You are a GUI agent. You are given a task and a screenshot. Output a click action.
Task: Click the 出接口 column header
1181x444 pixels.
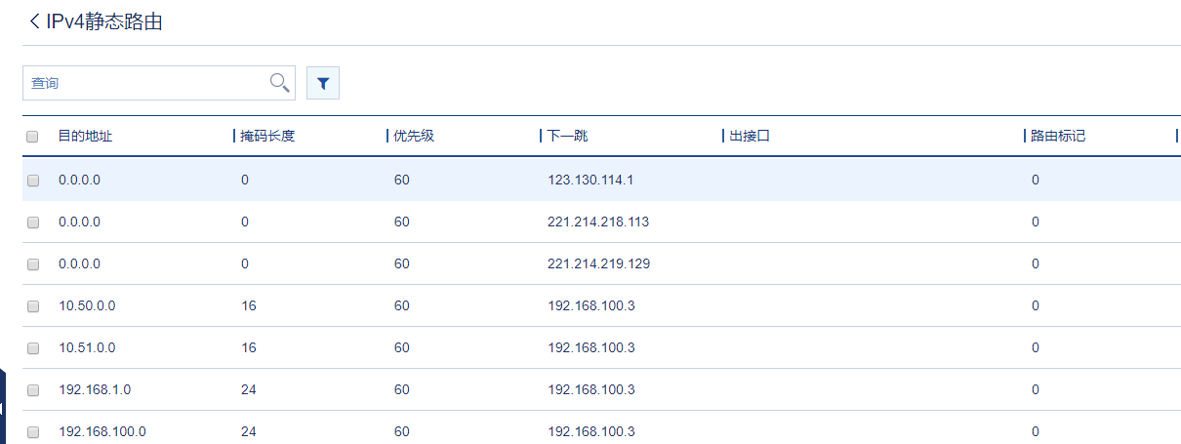750,137
